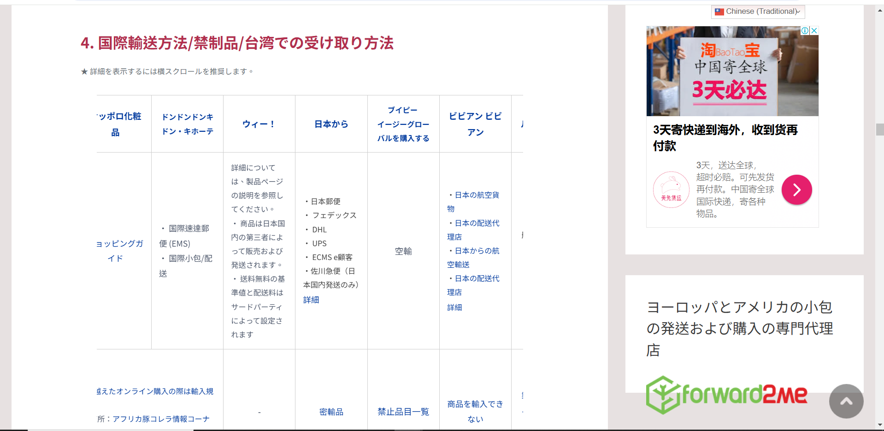Click the pink circular arrow button in the ad
This screenshot has width=884, height=431.
(796, 189)
